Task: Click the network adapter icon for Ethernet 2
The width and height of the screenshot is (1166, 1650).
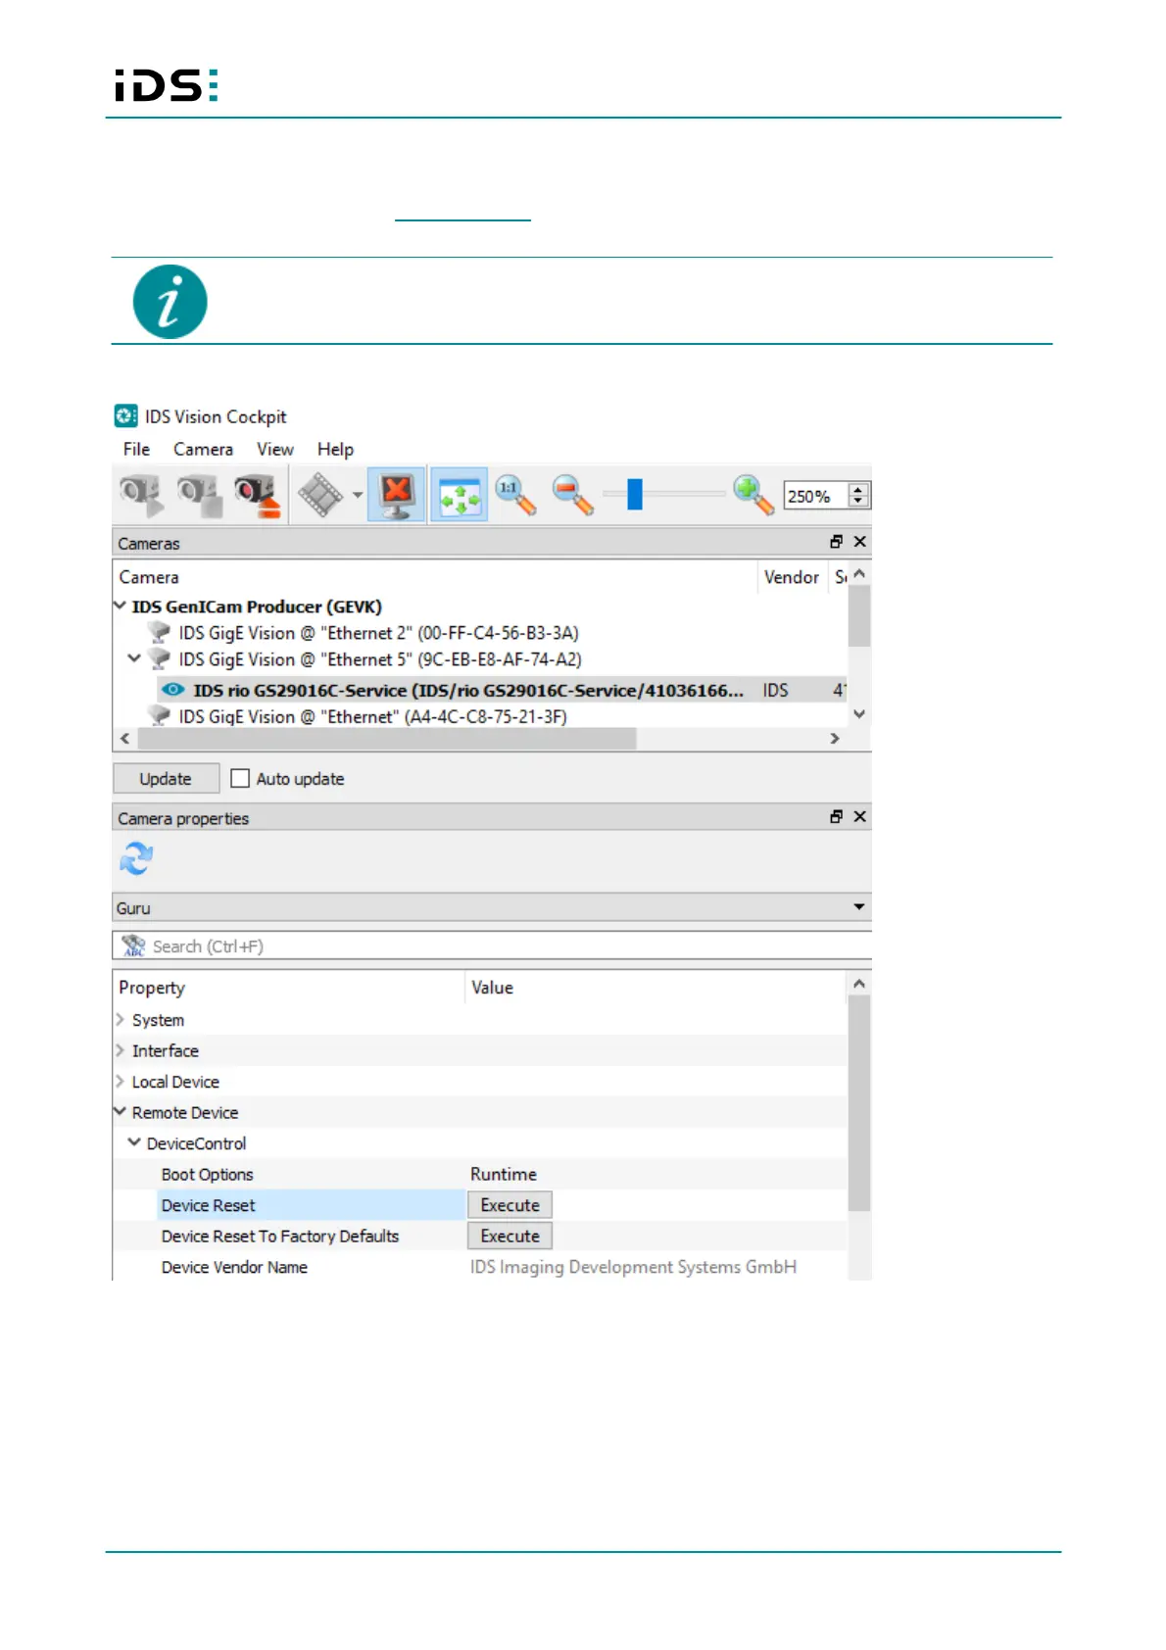Action: tap(160, 633)
